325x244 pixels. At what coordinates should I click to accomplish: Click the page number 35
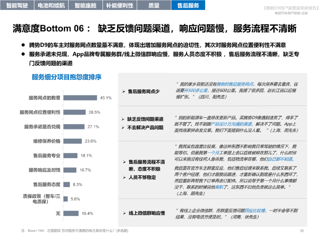pos(302,231)
